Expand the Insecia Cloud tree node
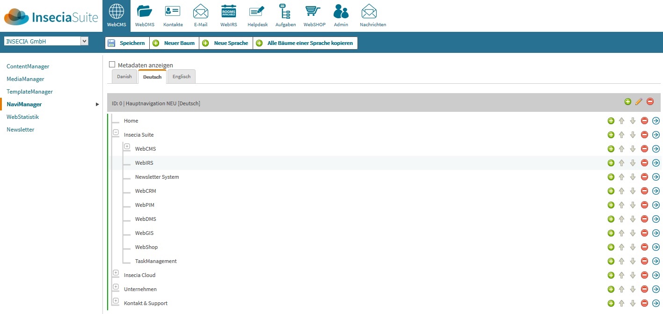The width and height of the screenshot is (663, 314). pyautogui.click(x=116, y=272)
